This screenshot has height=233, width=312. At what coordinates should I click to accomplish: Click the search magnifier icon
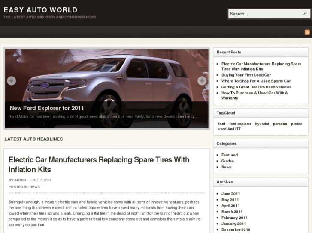[x=305, y=14]
